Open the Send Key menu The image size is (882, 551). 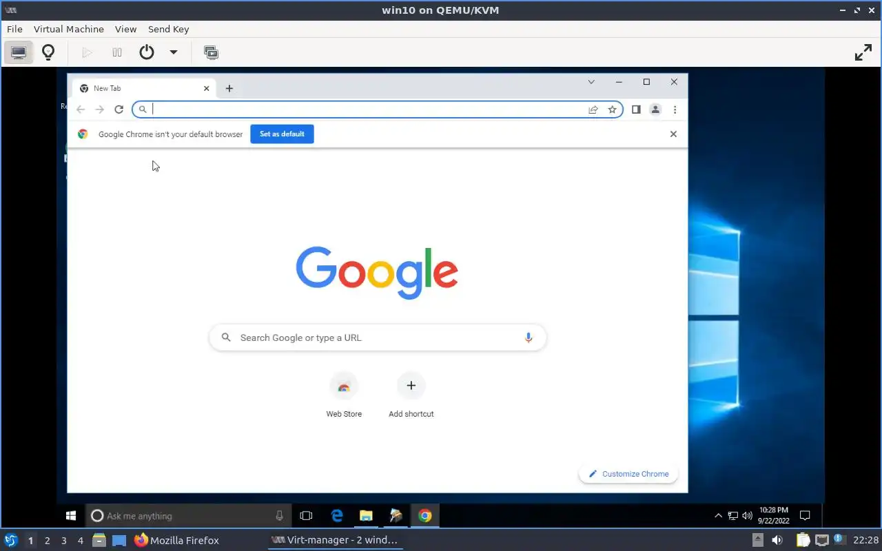[168, 29]
